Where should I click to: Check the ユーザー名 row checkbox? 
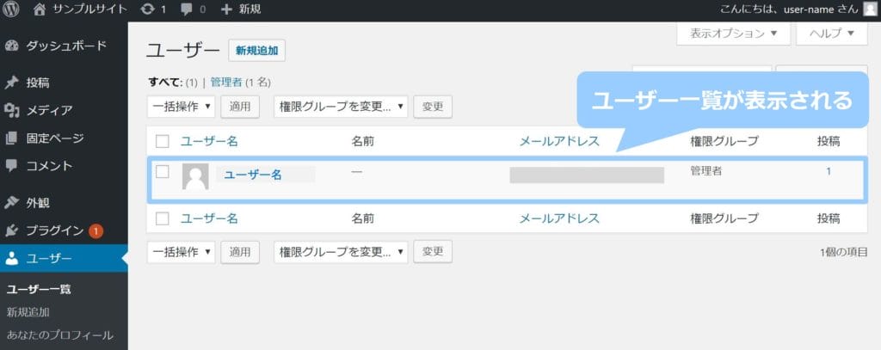[163, 172]
